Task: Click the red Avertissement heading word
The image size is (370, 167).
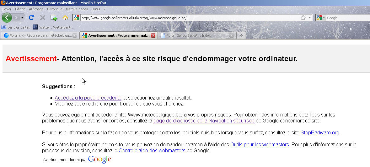Action: (31, 59)
